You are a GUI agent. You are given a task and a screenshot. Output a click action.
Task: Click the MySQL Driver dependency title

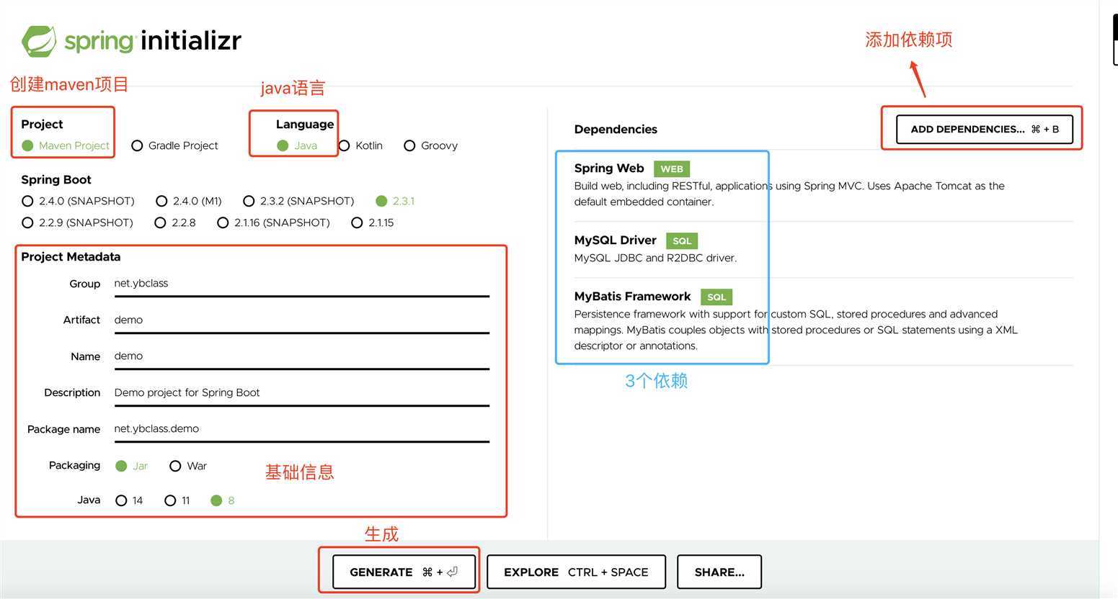[615, 240]
